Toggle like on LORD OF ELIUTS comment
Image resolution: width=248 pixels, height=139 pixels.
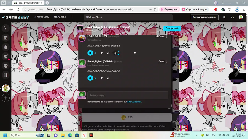(90, 53)
